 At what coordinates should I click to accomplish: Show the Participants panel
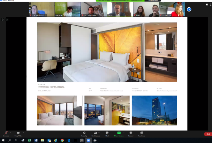(x=96, y=134)
